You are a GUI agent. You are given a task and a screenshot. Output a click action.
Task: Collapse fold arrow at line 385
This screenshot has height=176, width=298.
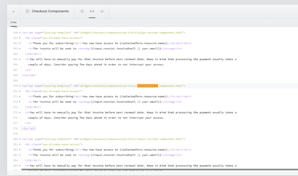pos(20,166)
